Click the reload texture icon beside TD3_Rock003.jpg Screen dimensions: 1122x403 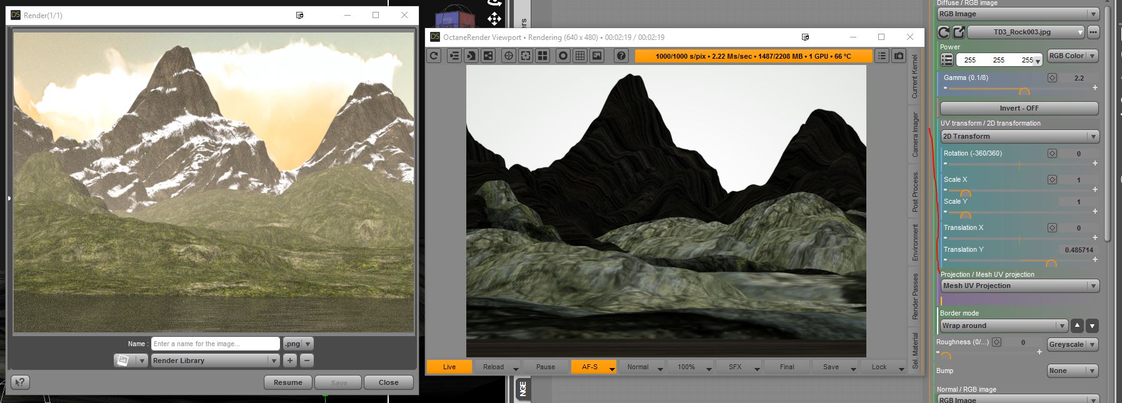coord(944,32)
